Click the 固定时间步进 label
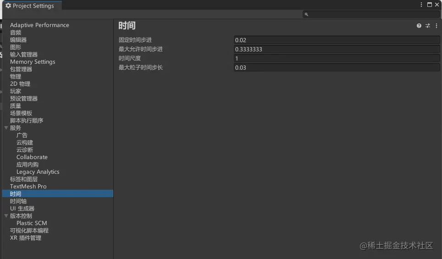The image size is (442, 259). [x=135, y=40]
